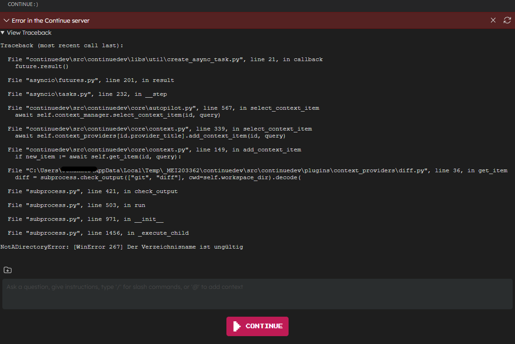The width and height of the screenshot is (515, 344).
Task: Dismiss the error banner with the X icon
Action: [x=493, y=20]
